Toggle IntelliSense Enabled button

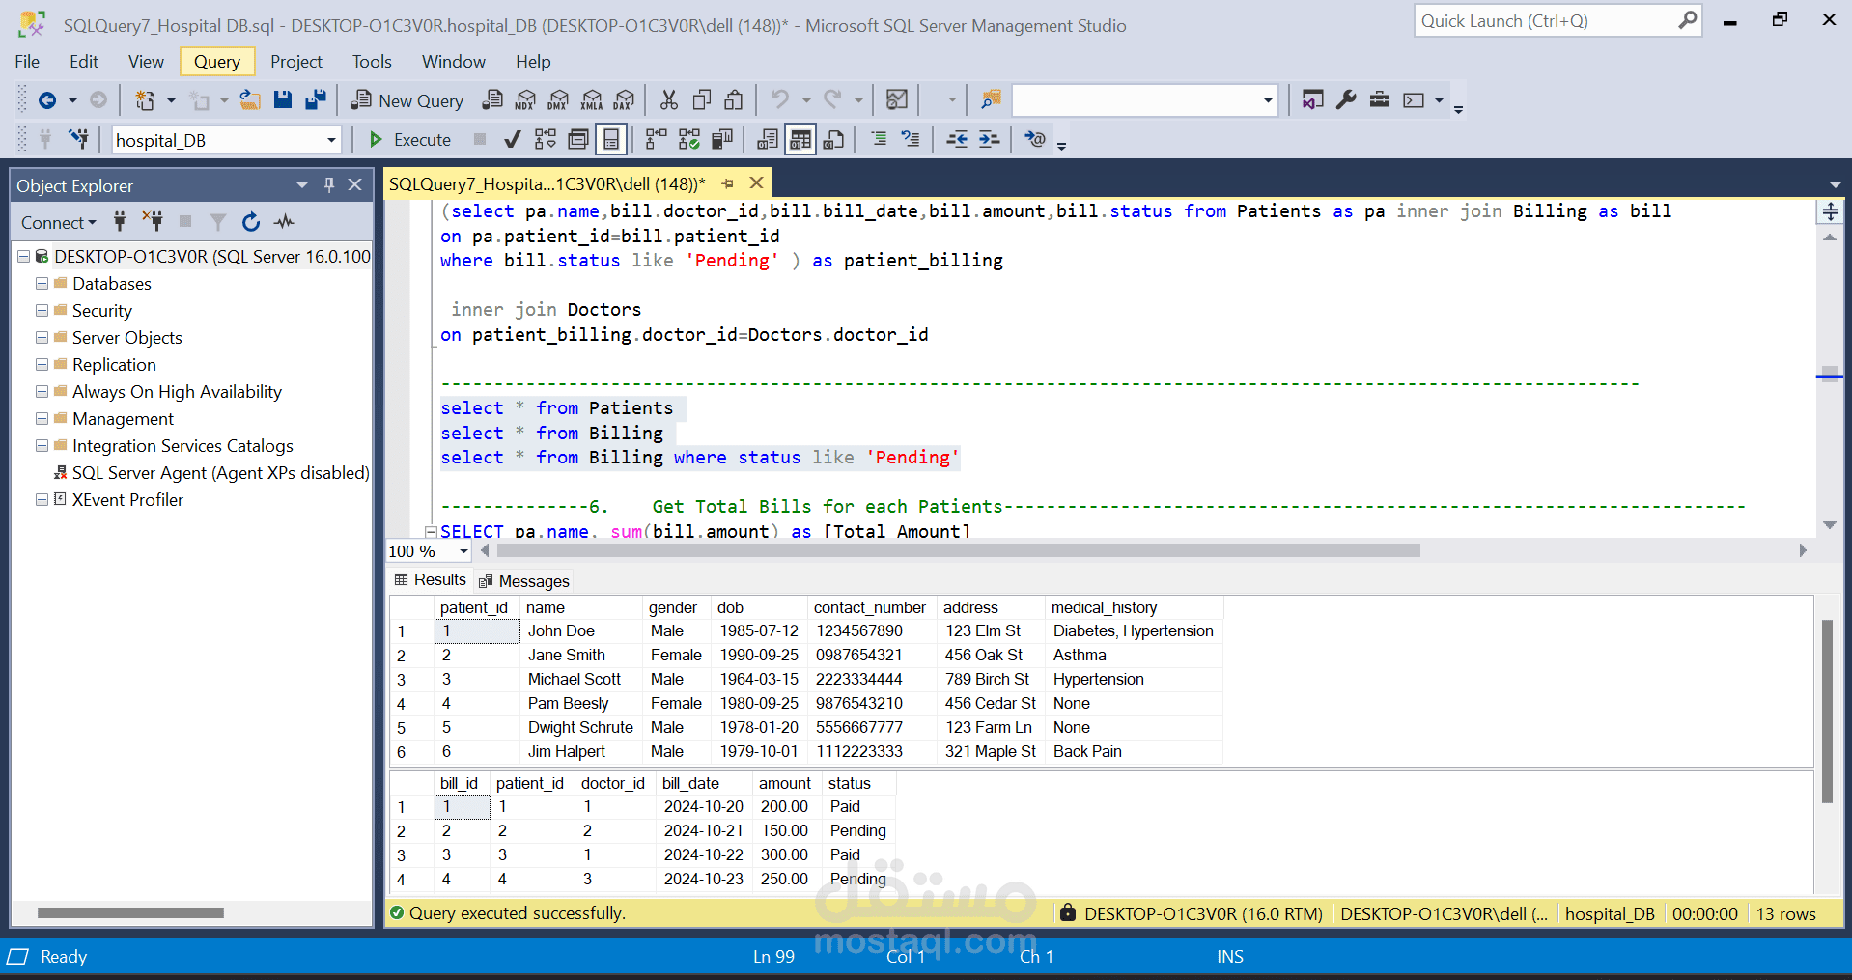(x=611, y=140)
